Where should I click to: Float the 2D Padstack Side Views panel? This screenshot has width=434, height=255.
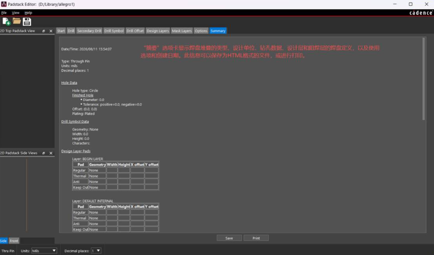click(43, 153)
